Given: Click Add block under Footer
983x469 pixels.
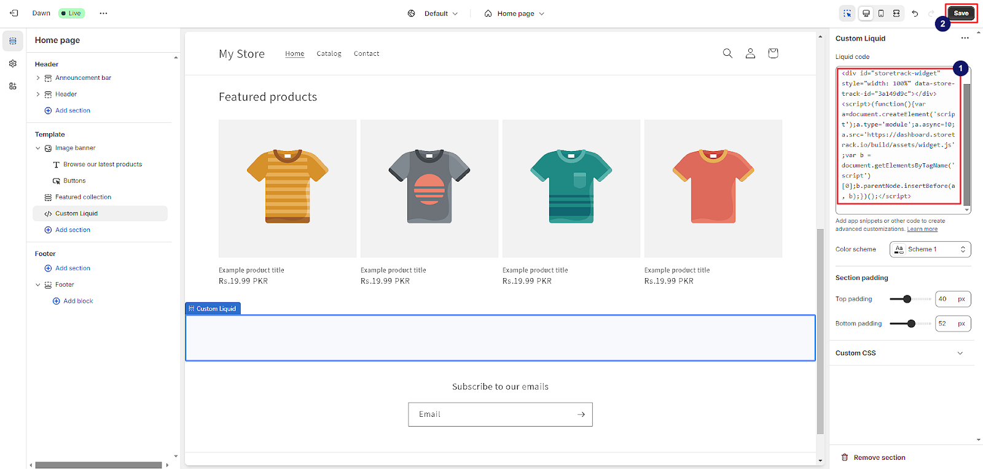Looking at the screenshot, I should click(73, 301).
